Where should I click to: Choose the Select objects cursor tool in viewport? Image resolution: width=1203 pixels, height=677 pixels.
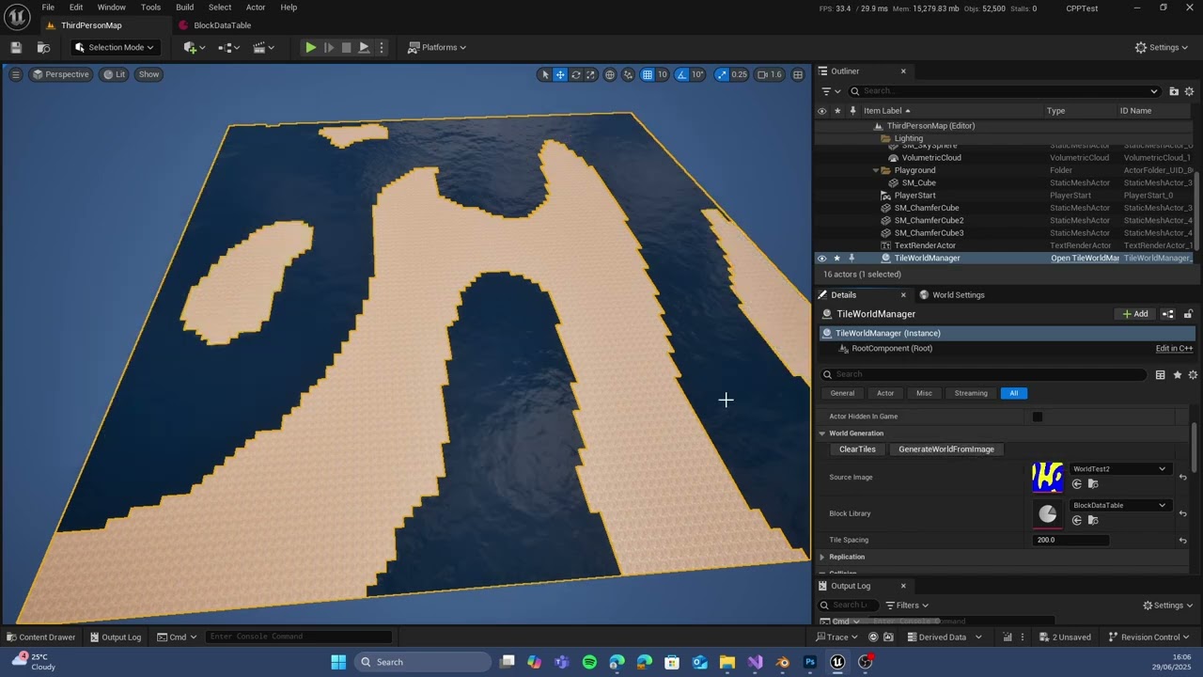pos(544,74)
